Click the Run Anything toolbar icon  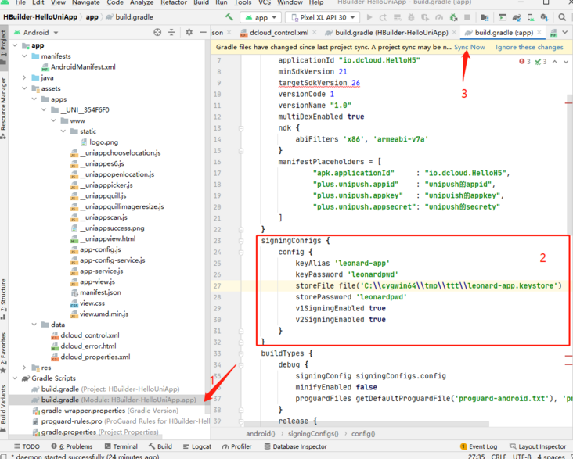(x=503, y=17)
